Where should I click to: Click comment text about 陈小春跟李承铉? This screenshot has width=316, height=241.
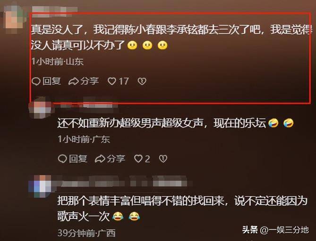pos(171,38)
